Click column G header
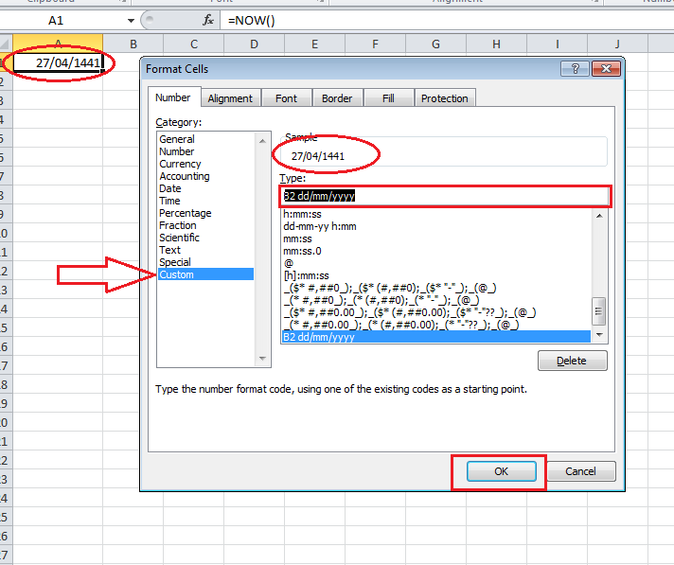 (435, 44)
